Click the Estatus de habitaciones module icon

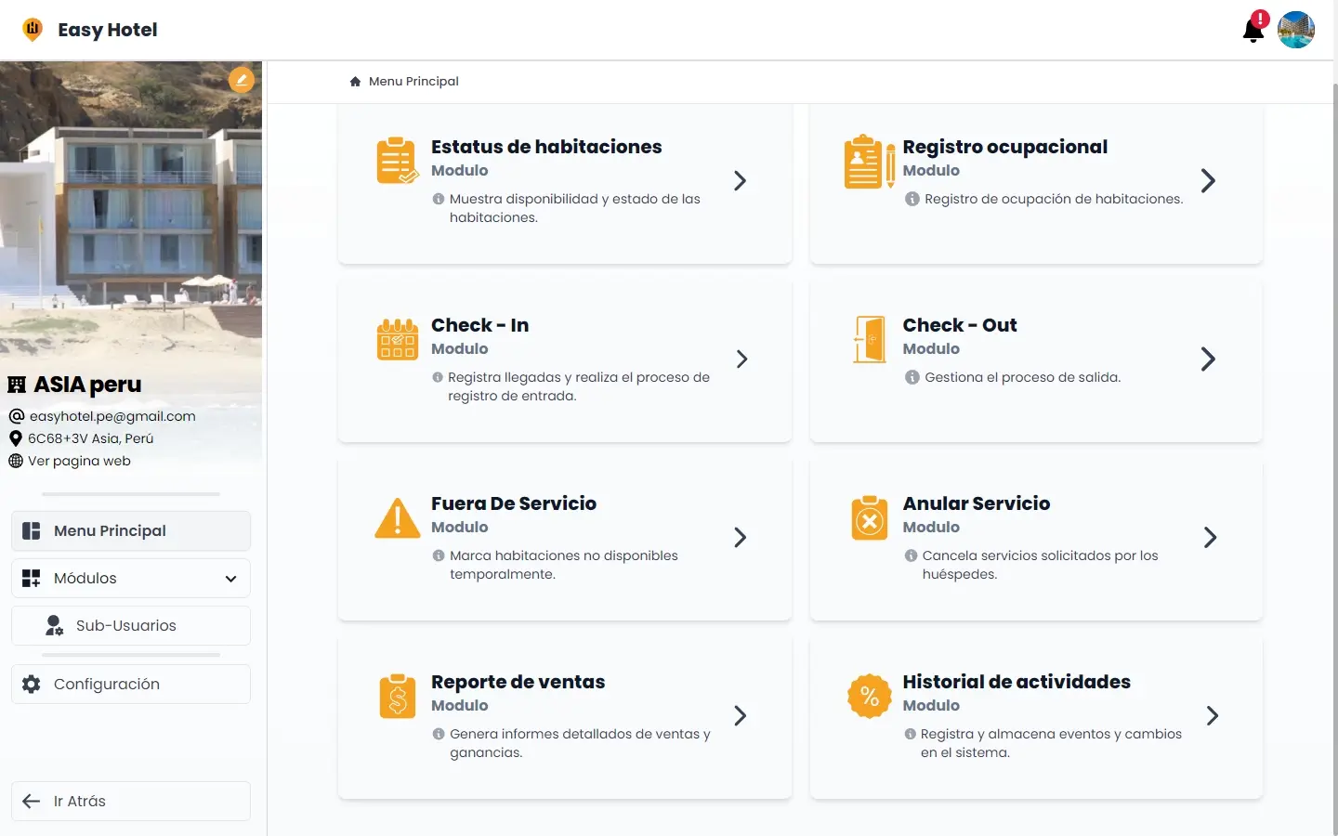[x=397, y=160]
